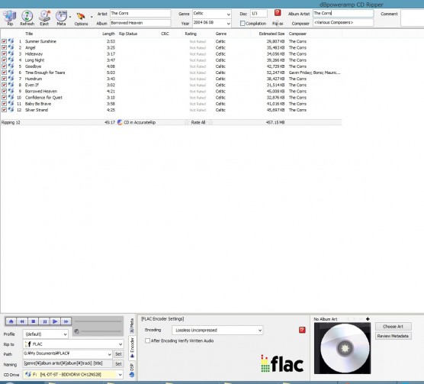Sort tracks by the Title column header

(x=29, y=34)
